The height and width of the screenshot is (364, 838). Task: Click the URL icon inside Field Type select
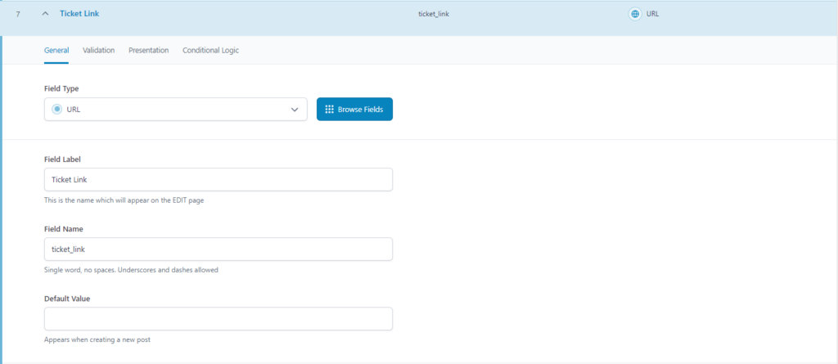point(57,109)
